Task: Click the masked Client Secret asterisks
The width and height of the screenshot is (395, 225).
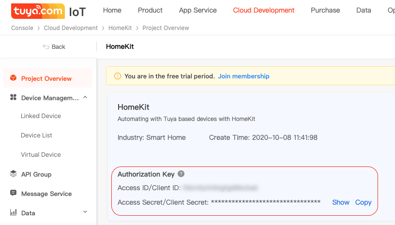Action: click(266, 202)
